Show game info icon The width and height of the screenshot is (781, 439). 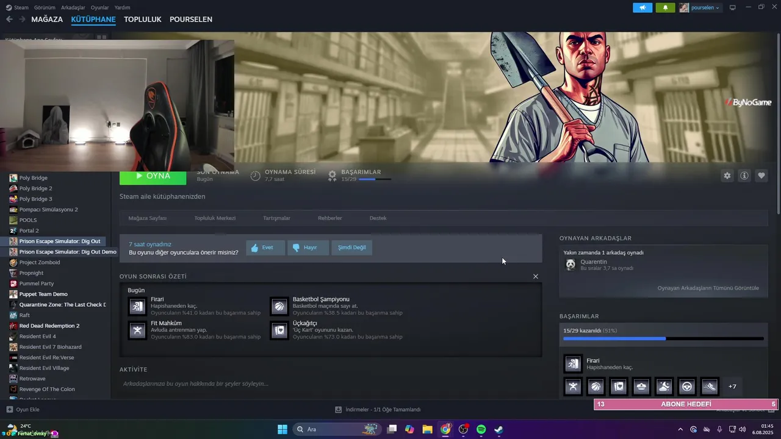point(744,176)
